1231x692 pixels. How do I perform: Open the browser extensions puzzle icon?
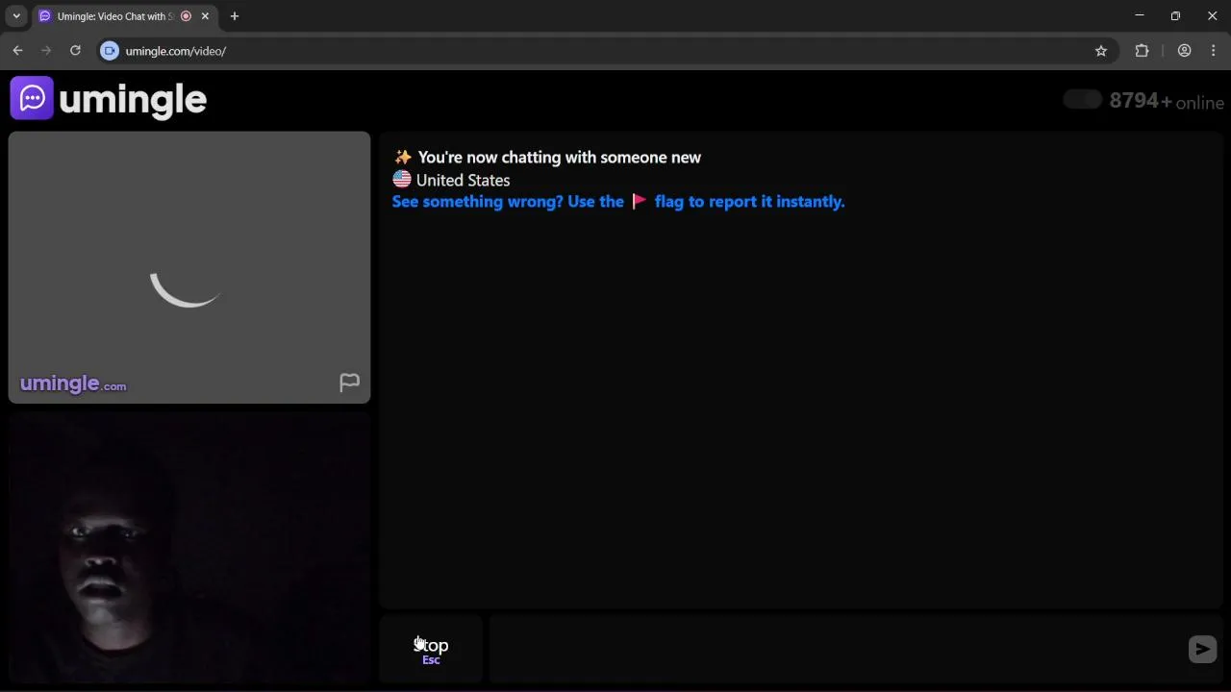click(x=1142, y=51)
